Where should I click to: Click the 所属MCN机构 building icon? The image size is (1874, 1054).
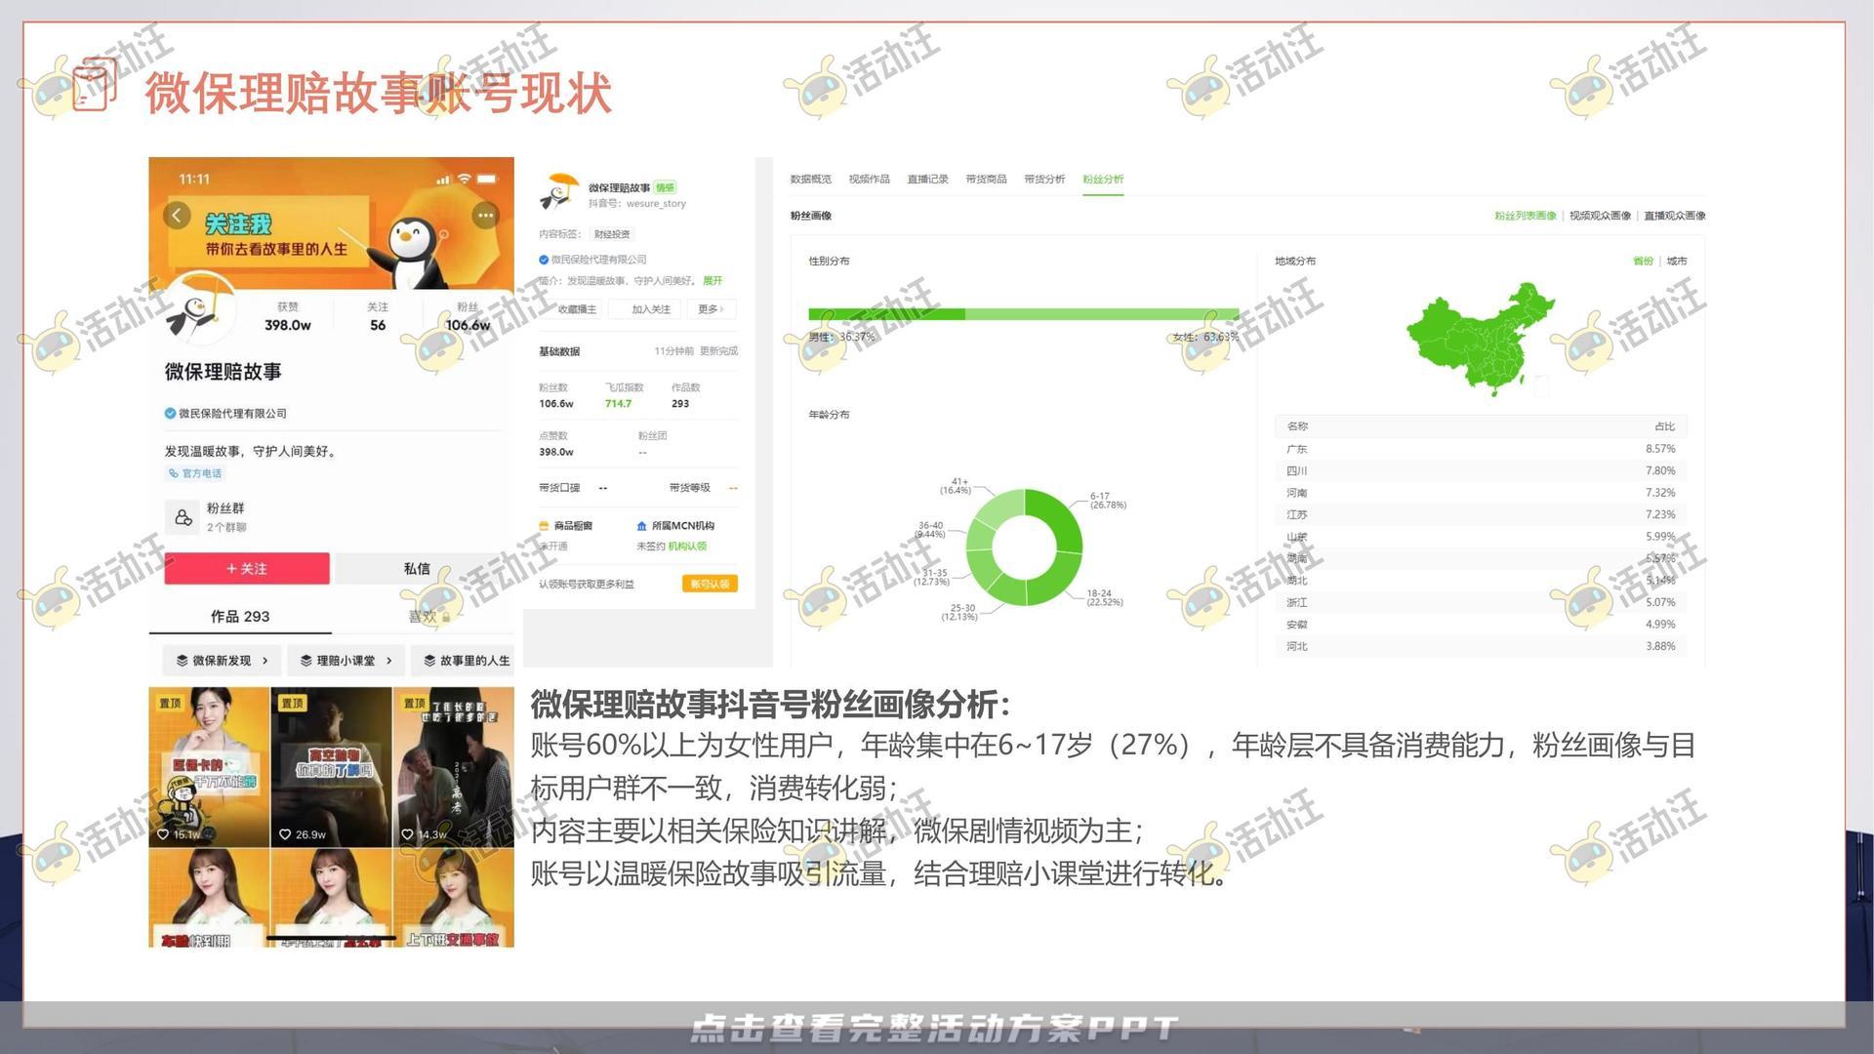[x=641, y=526]
